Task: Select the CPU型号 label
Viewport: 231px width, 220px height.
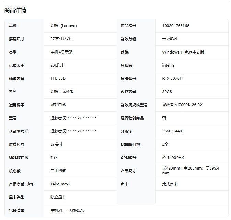Action: point(129,158)
